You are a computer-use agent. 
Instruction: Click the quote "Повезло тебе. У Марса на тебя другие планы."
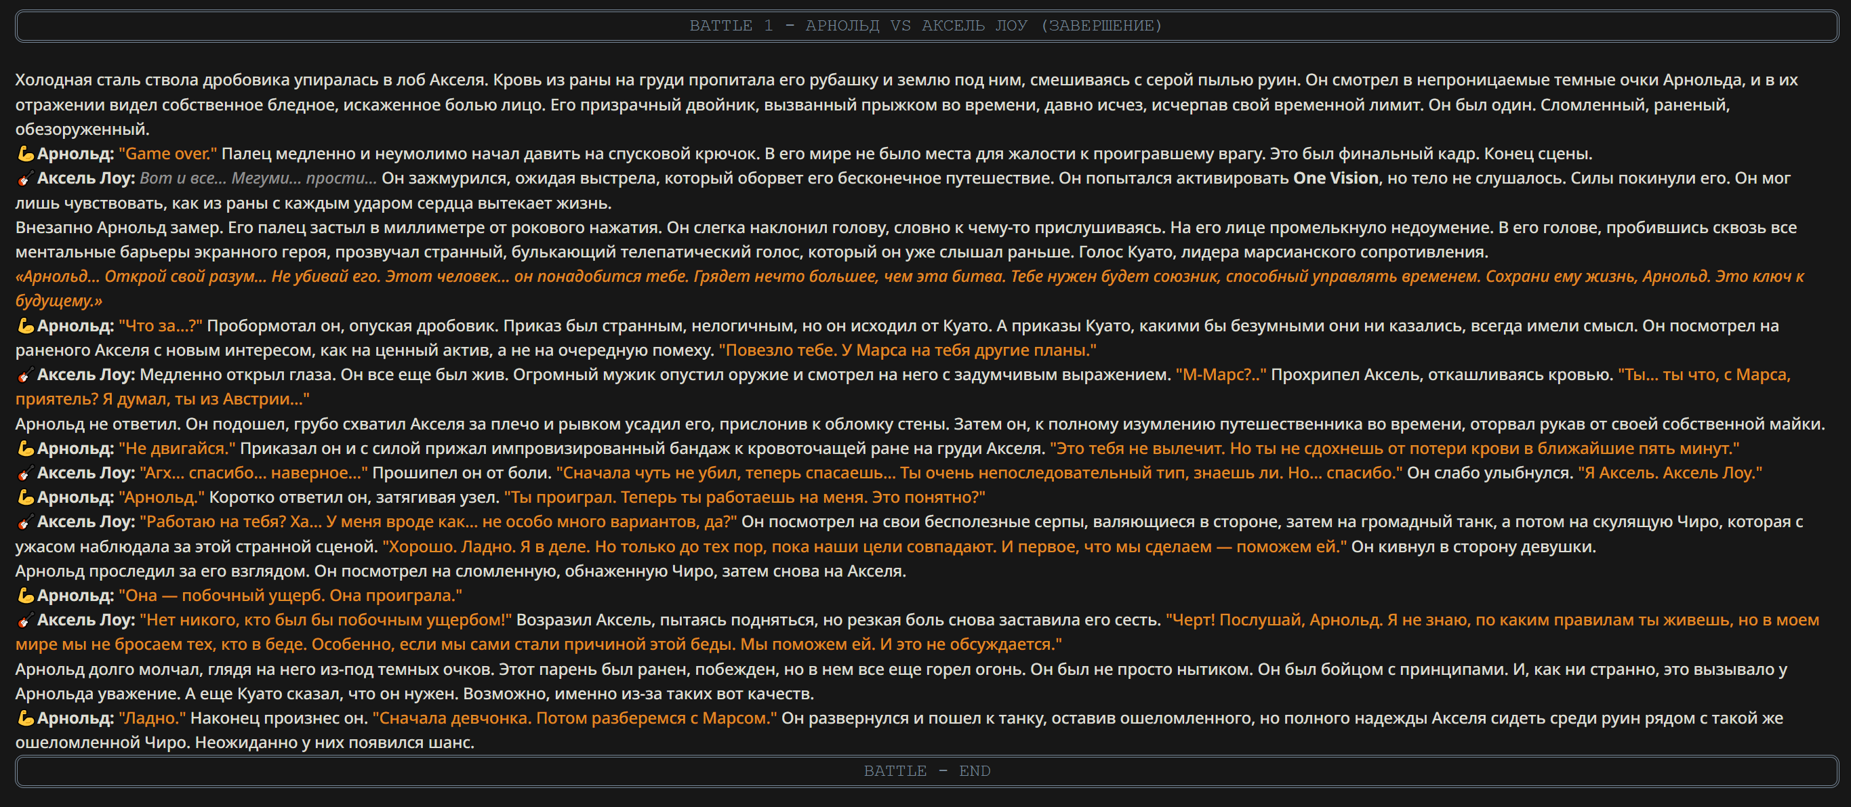908,351
